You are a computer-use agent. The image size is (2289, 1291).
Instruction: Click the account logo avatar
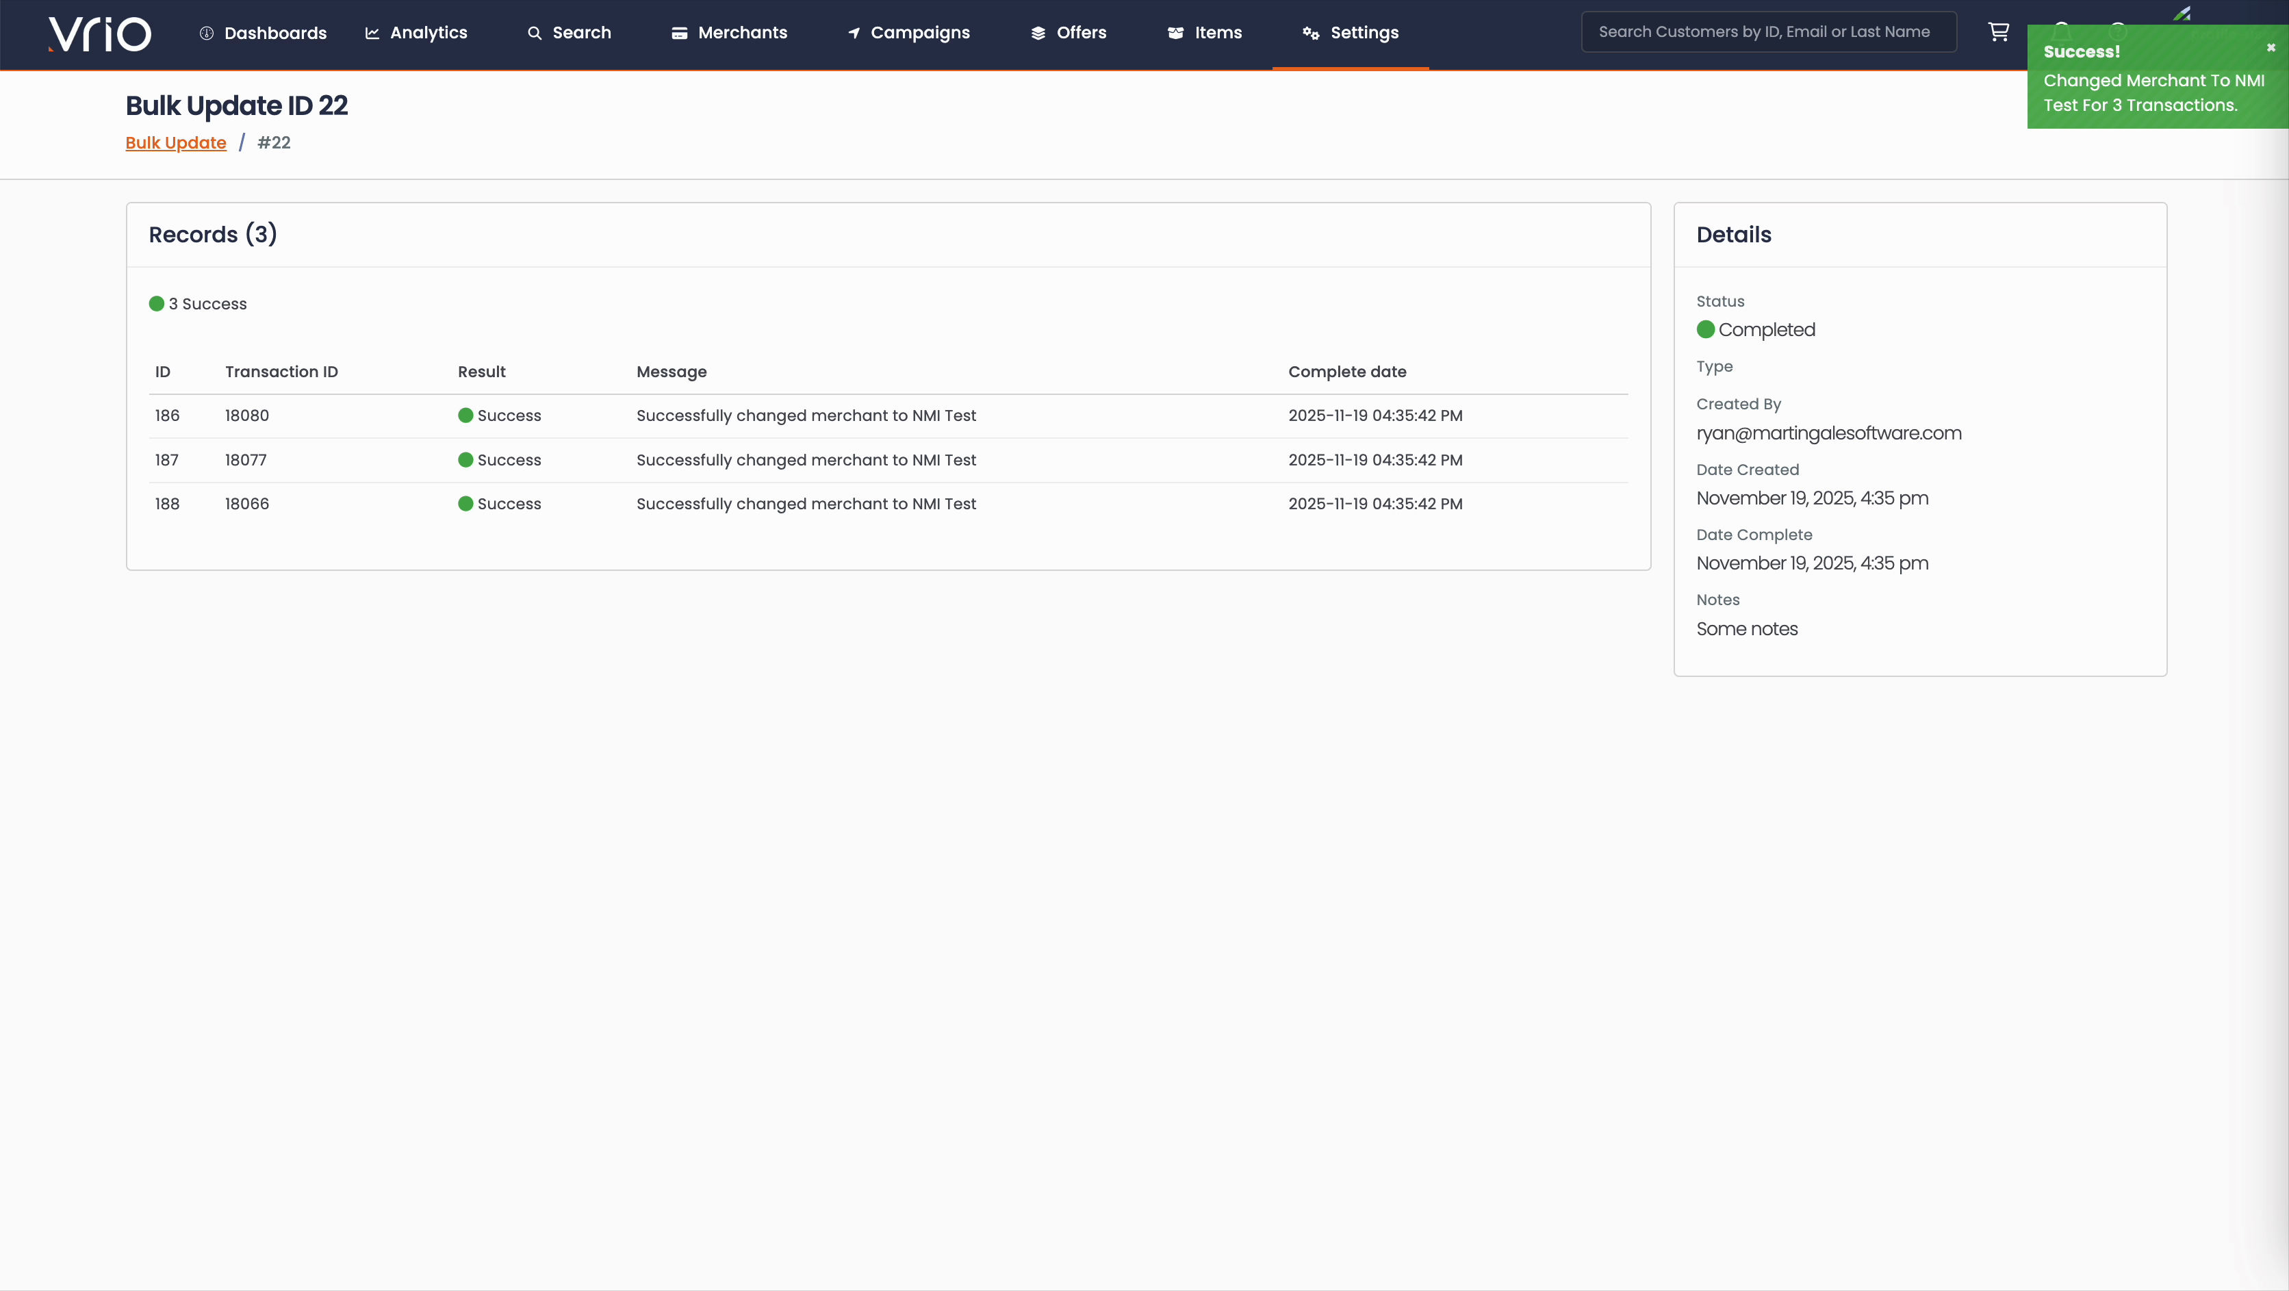pos(2182,13)
